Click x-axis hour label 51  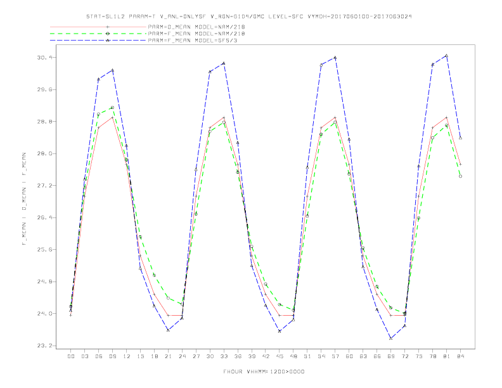pos(307,356)
